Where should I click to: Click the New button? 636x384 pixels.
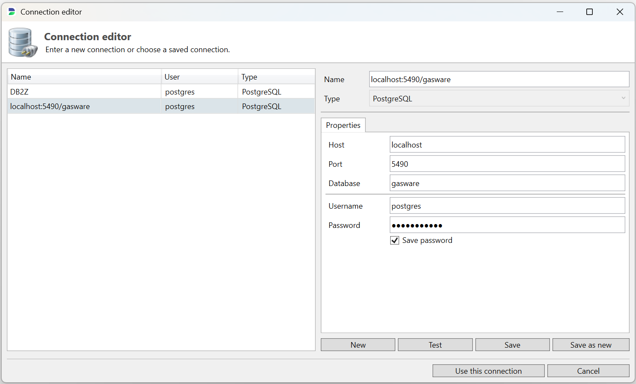[x=358, y=345]
